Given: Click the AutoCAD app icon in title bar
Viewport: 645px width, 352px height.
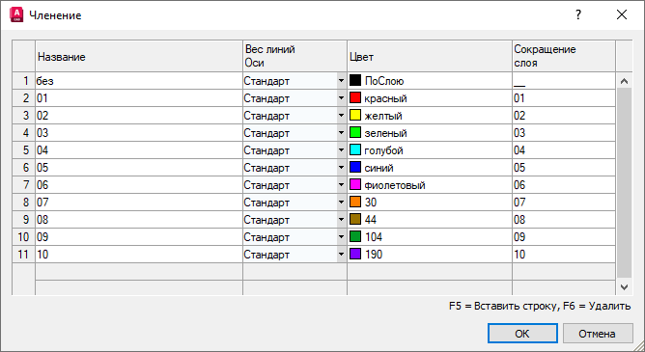Looking at the screenshot, I should 16,15.
